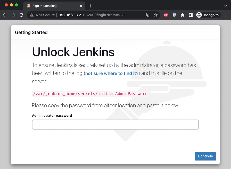This screenshot has height=169, width=231.
Task: Focus the Administrator password field
Action: point(115,124)
